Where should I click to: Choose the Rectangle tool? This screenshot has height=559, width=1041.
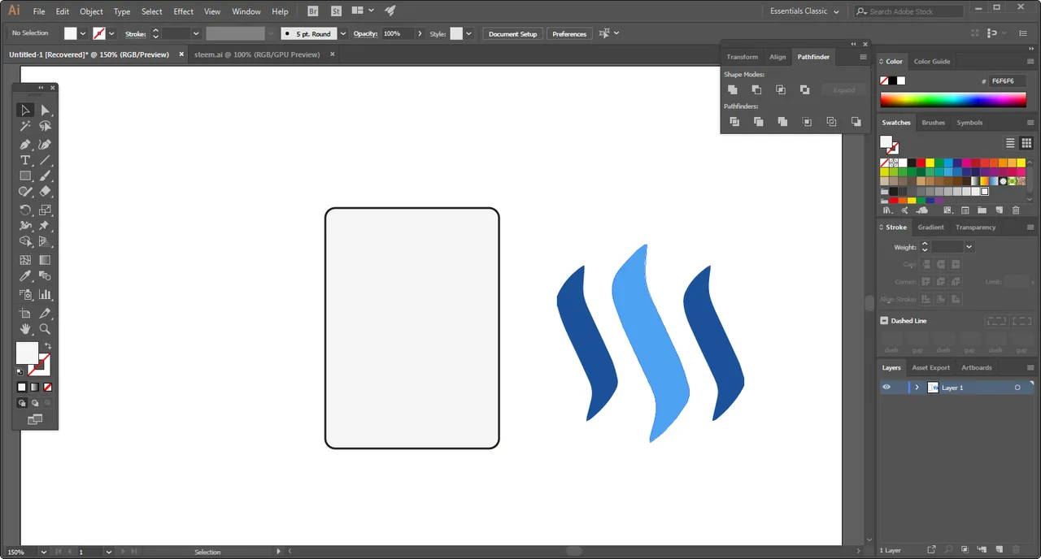click(x=25, y=175)
